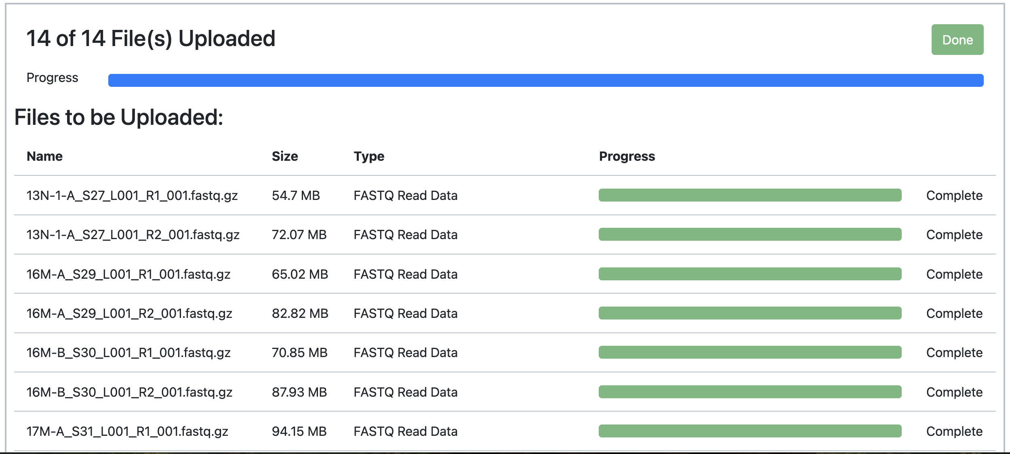Click the green Done button

coord(957,40)
